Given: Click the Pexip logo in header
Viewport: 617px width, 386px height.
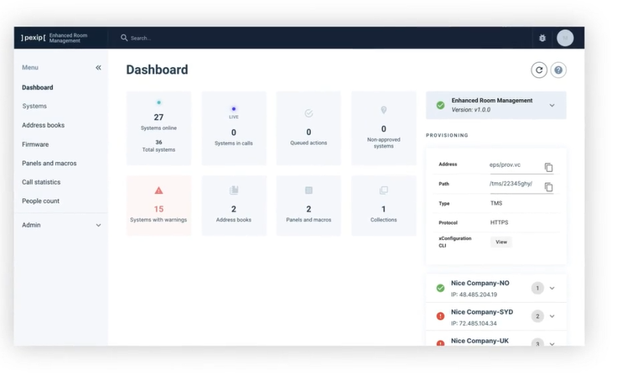Looking at the screenshot, I should 33,38.
